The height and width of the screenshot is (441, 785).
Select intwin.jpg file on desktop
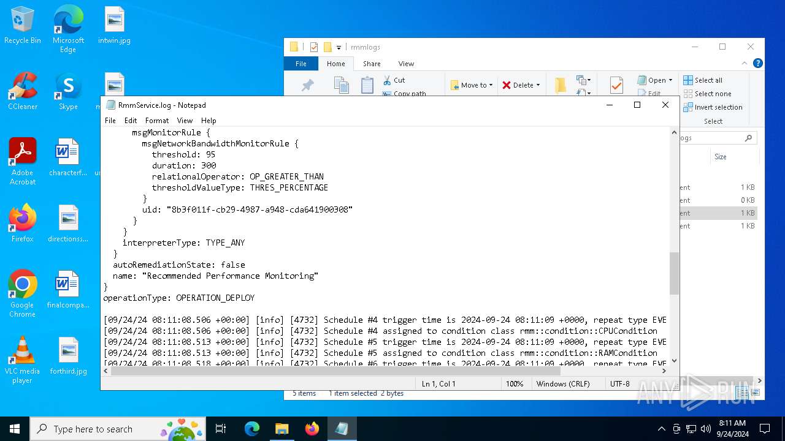tap(114, 26)
